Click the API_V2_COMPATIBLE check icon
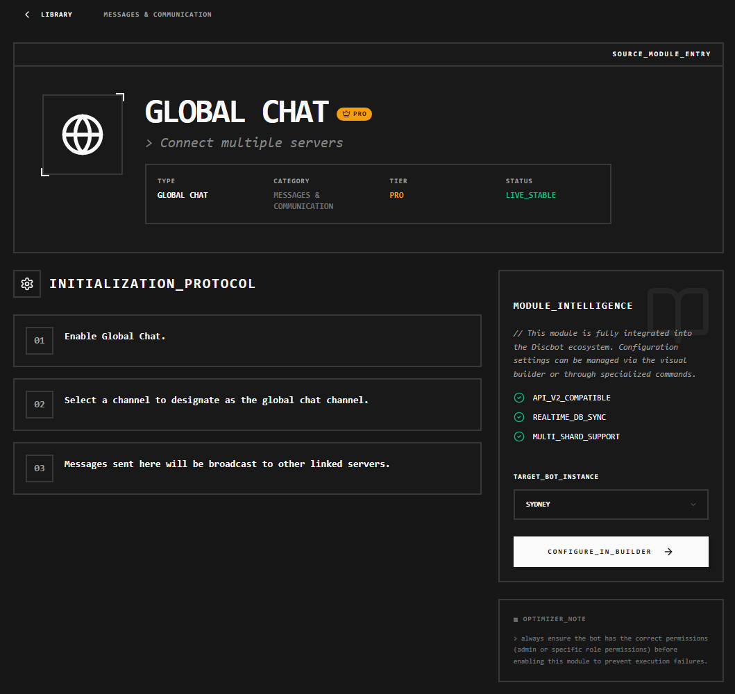The height and width of the screenshot is (694, 735). tap(519, 398)
